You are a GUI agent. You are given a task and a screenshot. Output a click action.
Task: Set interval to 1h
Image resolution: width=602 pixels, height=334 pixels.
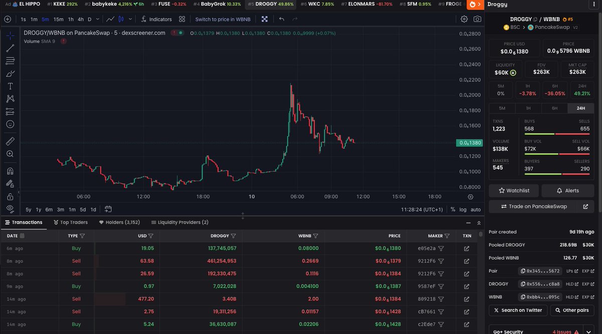71,19
